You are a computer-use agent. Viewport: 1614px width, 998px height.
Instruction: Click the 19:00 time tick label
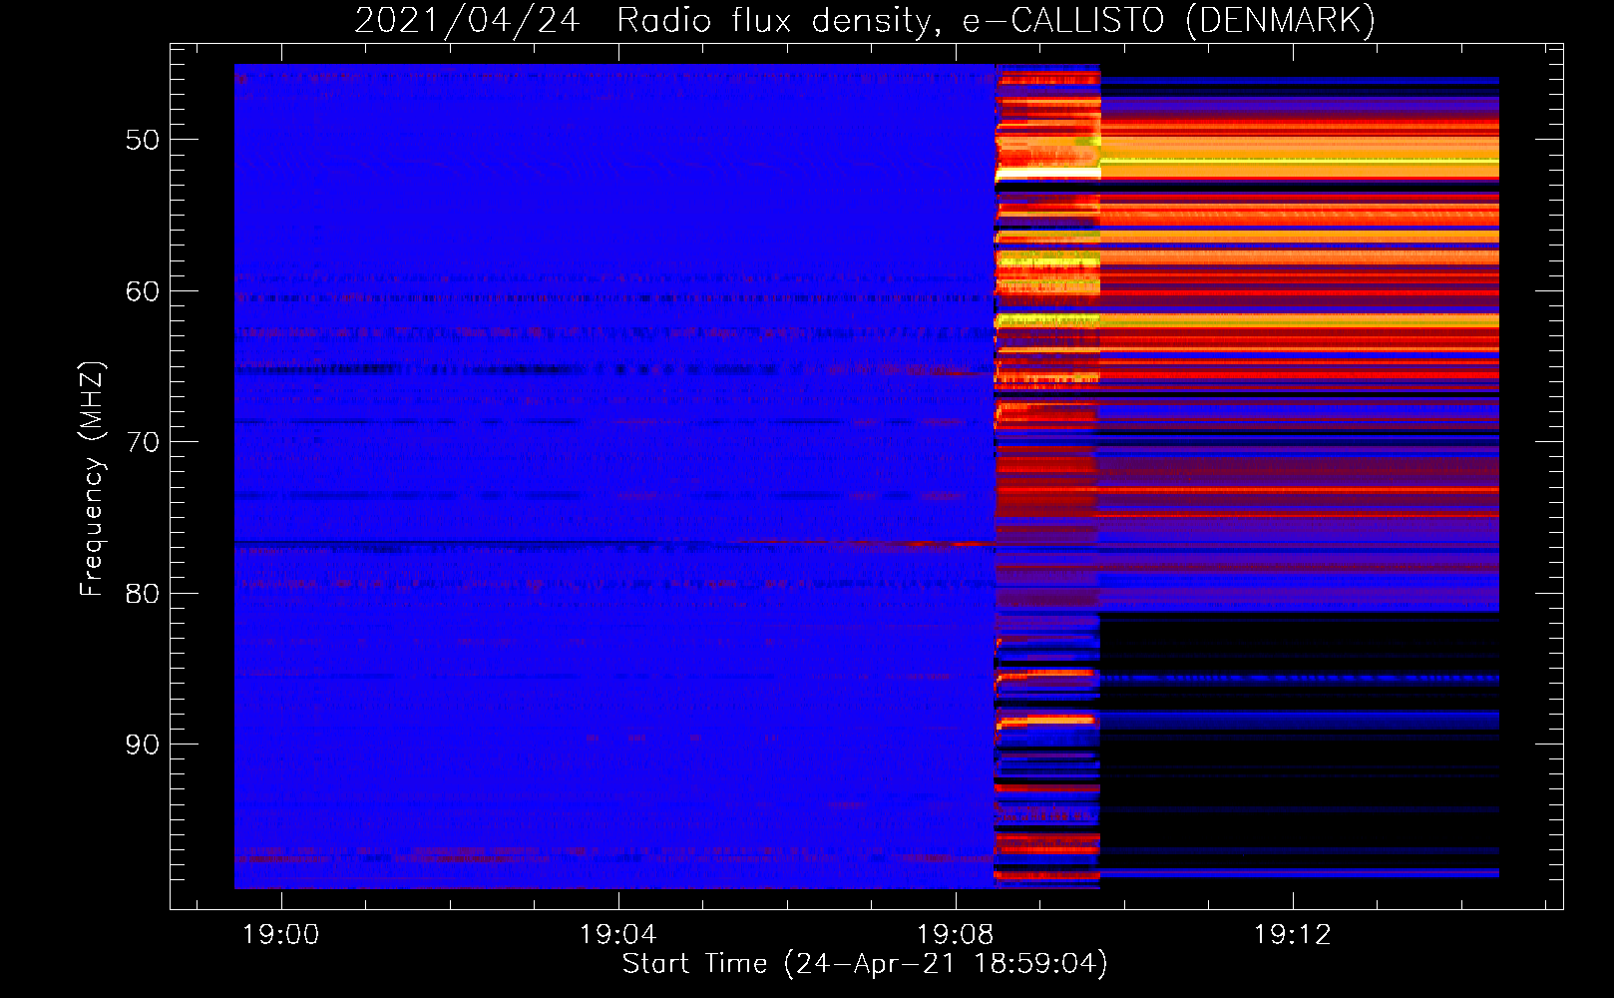(281, 934)
